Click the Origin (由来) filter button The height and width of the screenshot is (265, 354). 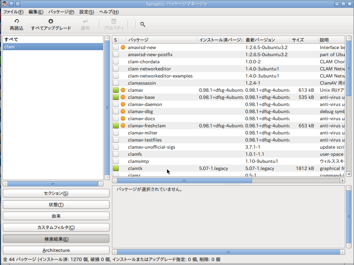click(56, 216)
